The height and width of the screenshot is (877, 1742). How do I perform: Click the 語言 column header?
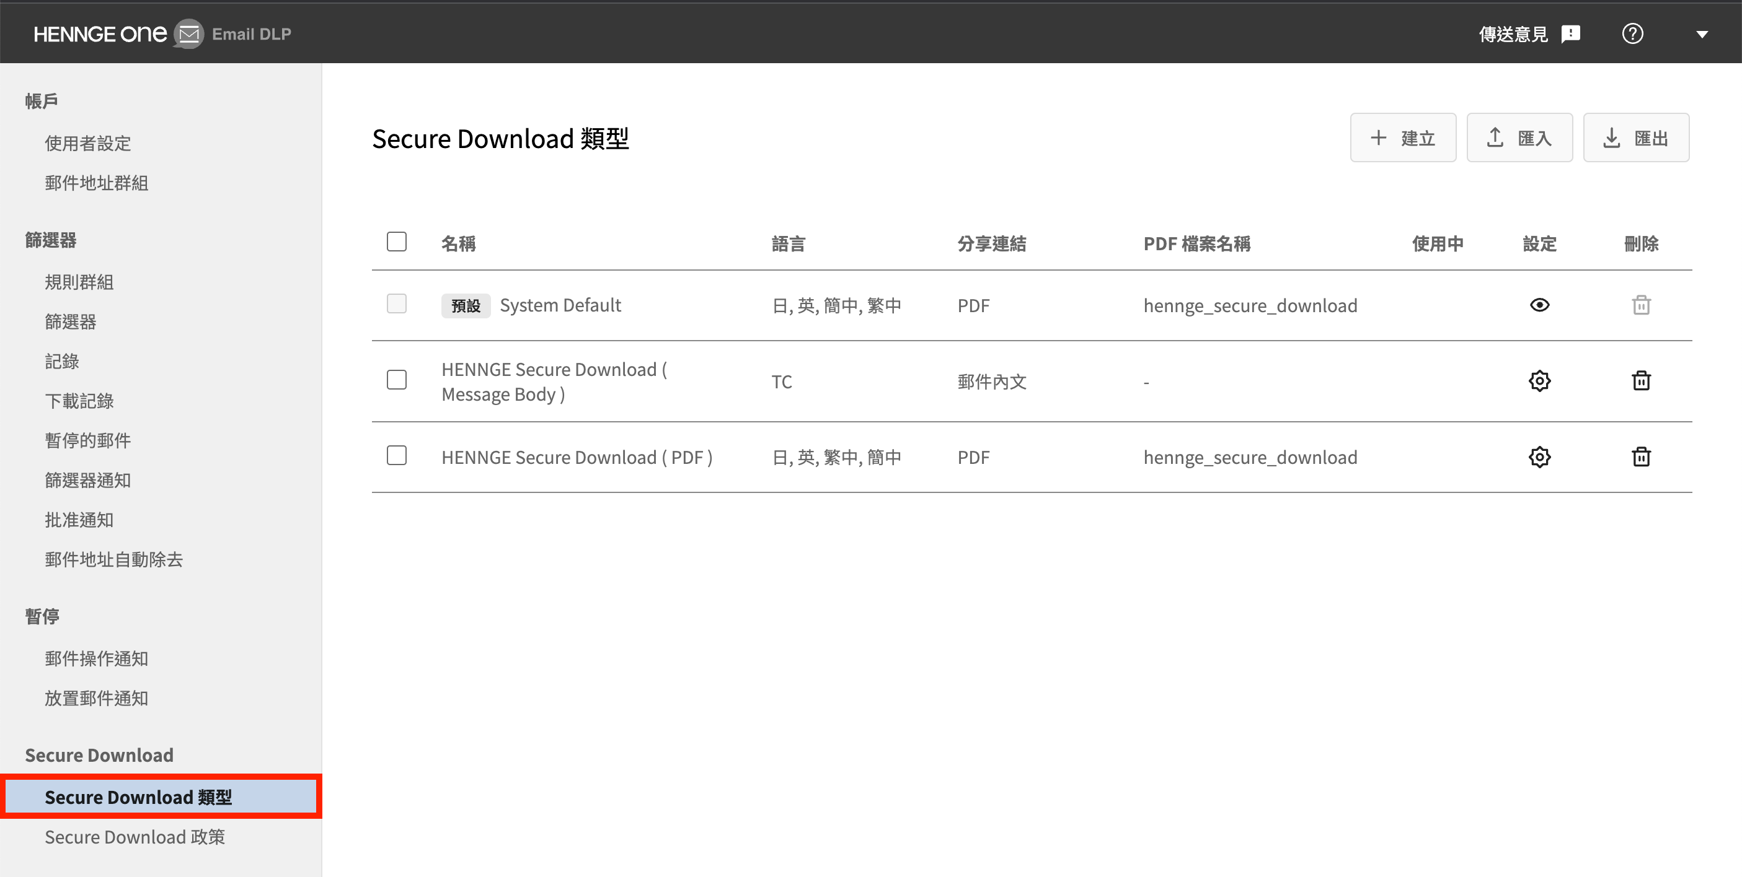tap(789, 244)
